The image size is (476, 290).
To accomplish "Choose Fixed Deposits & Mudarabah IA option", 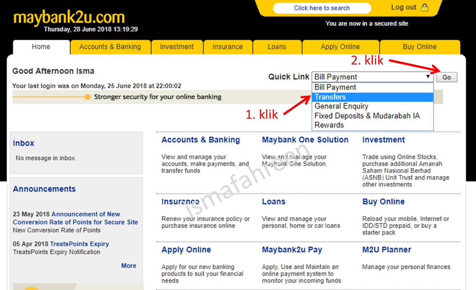I will tap(373, 116).
